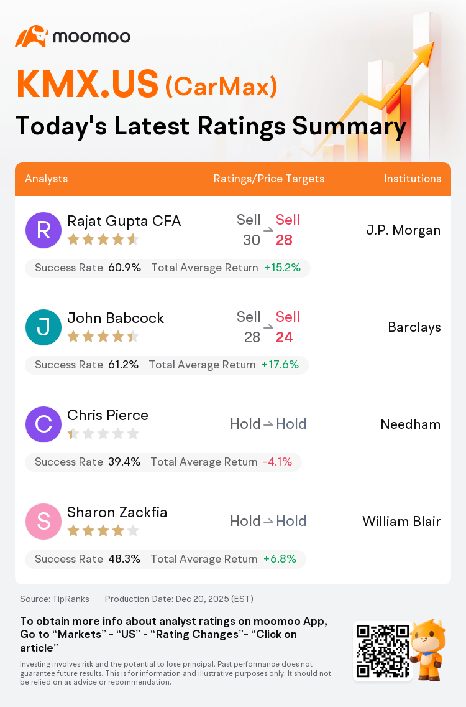The image size is (466, 707).
Task: Click John Babcock's Success Rate pill
Action: (x=86, y=365)
